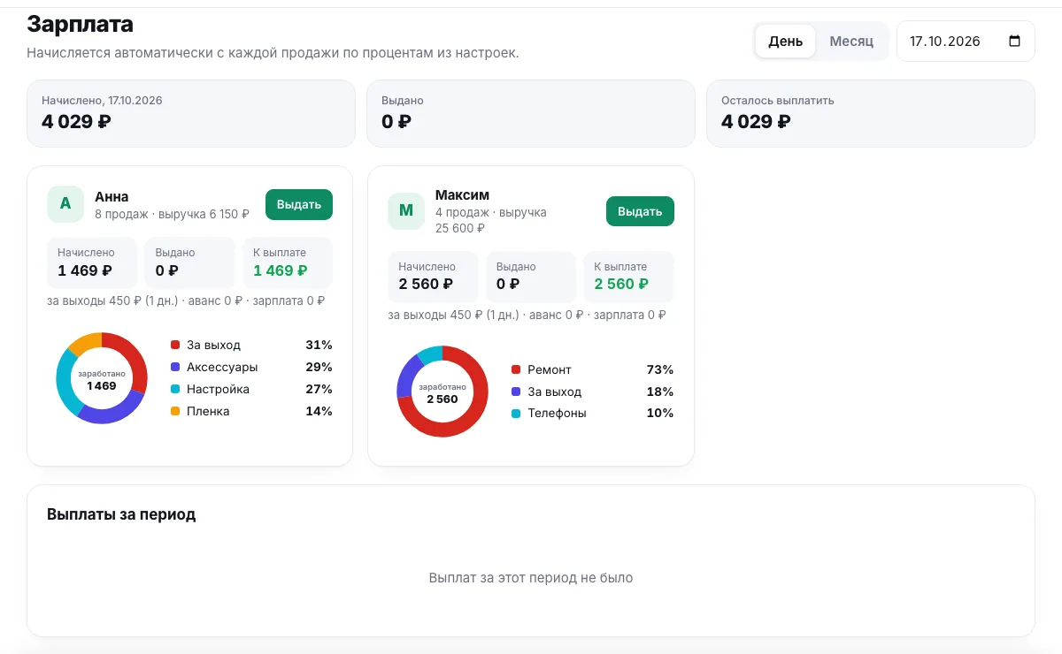
Task: Open the calendar picker in the date field
Action: tap(1015, 42)
